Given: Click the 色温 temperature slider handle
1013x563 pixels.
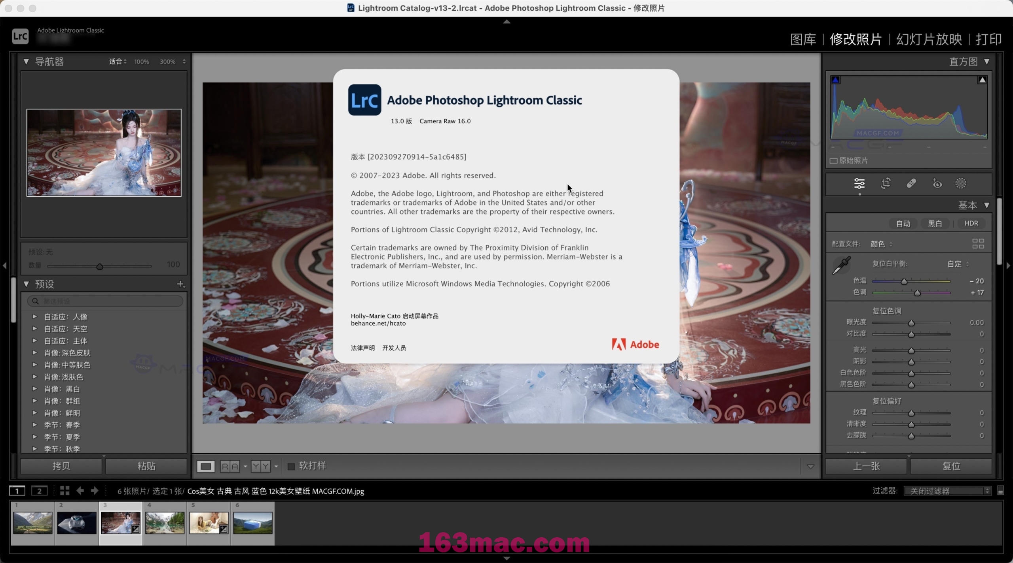Looking at the screenshot, I should click(x=904, y=281).
